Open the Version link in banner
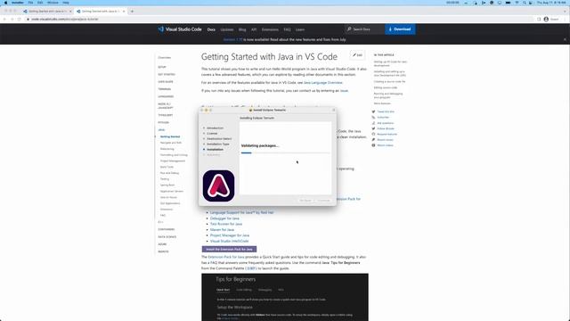The width and height of the screenshot is (570, 321). (x=232, y=39)
